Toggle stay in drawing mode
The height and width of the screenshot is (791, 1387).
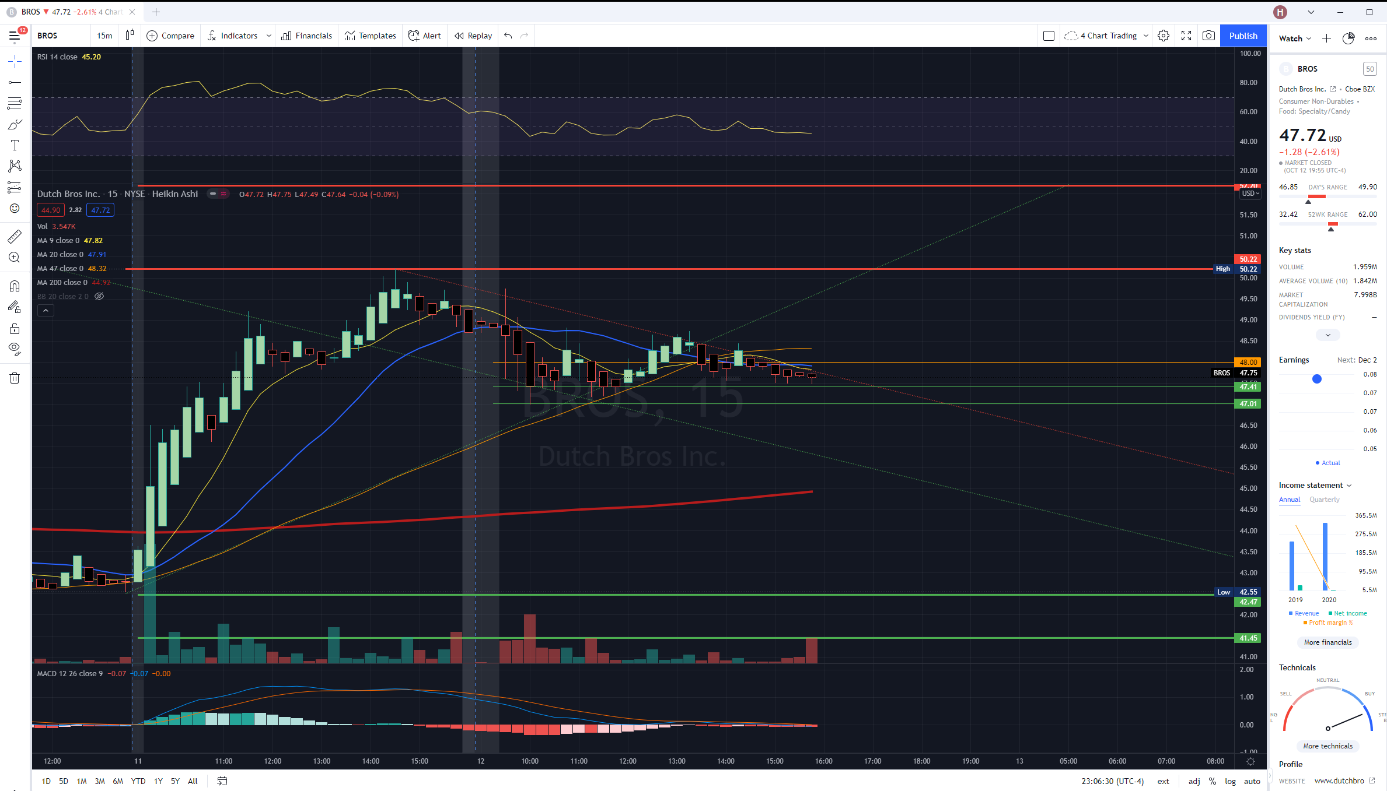tap(15, 307)
